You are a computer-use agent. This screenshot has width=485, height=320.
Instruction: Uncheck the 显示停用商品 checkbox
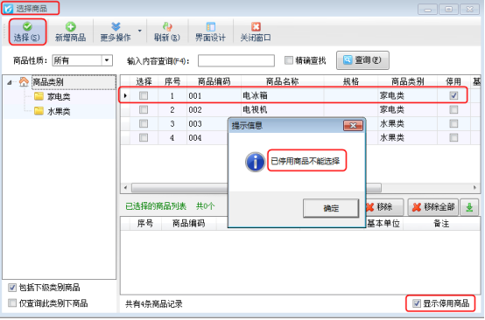(x=417, y=303)
